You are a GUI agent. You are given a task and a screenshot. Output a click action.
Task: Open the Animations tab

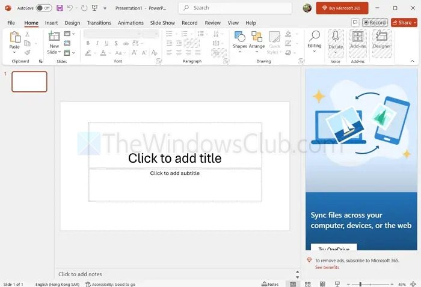click(x=131, y=23)
